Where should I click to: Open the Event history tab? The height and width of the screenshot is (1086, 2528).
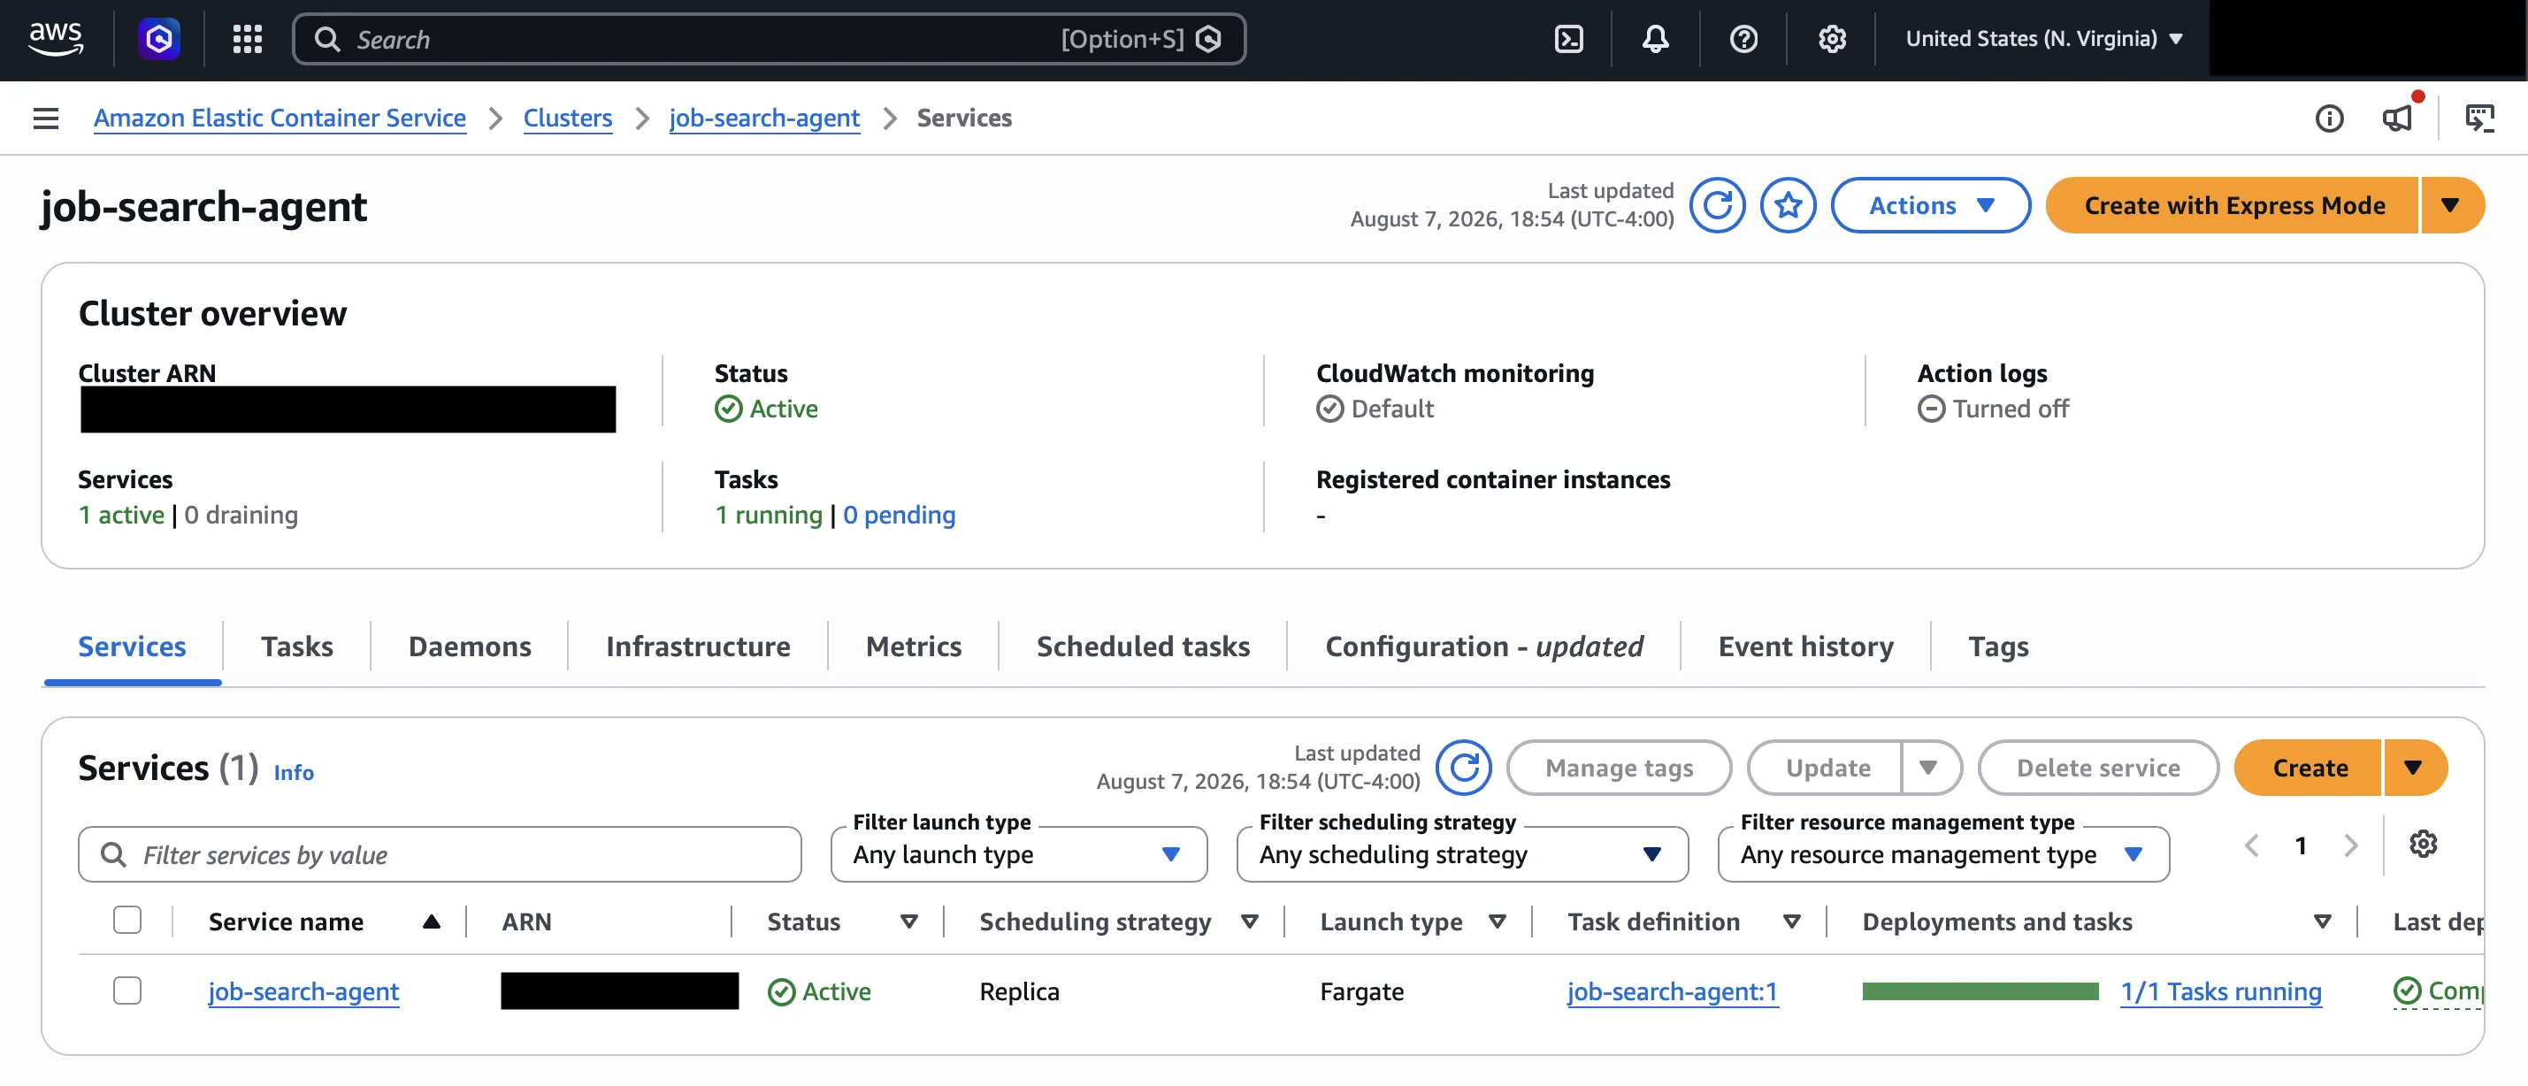point(1805,646)
